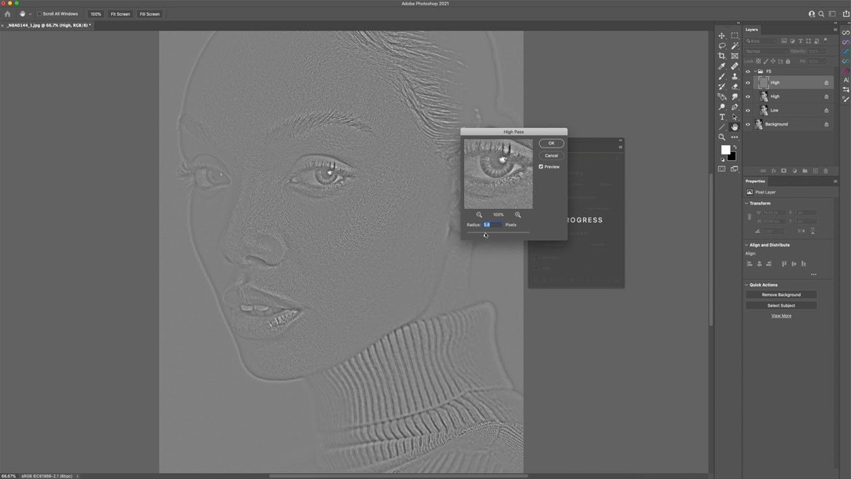Select the Zoom tool in the toolbar
This screenshot has width=851, height=479.
(722, 137)
